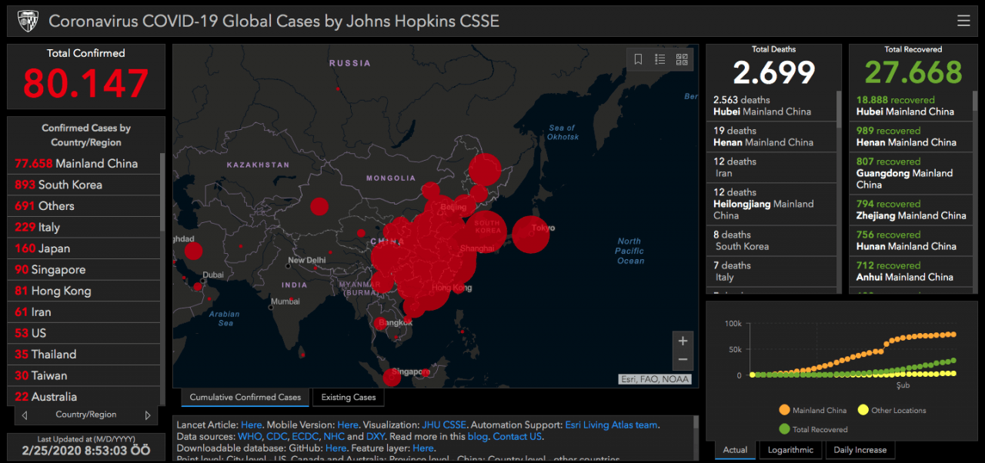
Task: Open the basemap gallery grid icon
Action: pyautogui.click(x=682, y=59)
